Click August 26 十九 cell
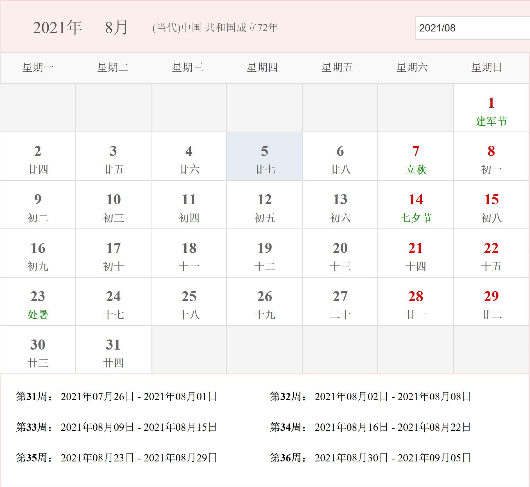 tap(264, 302)
